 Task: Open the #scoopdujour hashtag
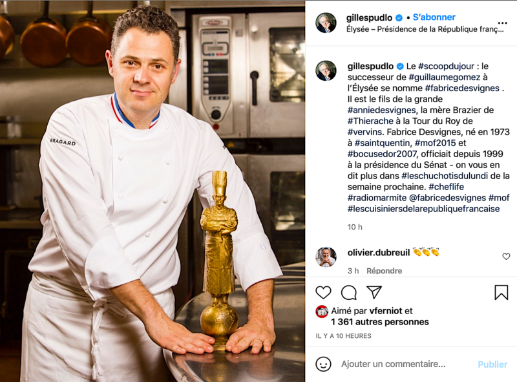[446, 66]
